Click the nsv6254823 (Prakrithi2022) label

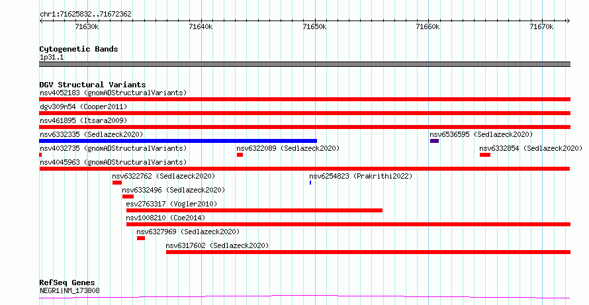361,176
